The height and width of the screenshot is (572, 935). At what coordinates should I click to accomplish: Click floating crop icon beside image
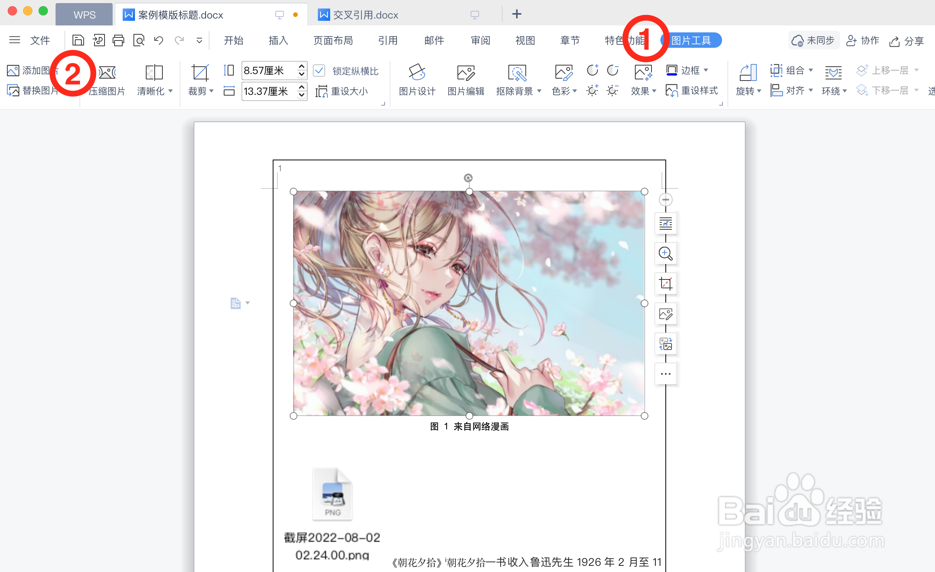coord(666,283)
